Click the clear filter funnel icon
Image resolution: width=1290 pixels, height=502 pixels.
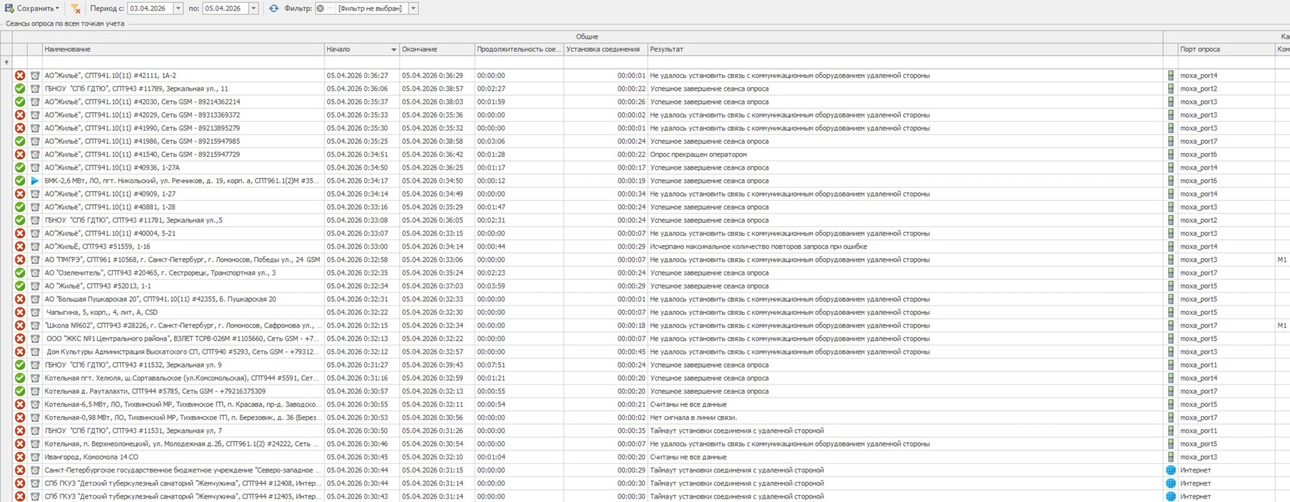(75, 9)
